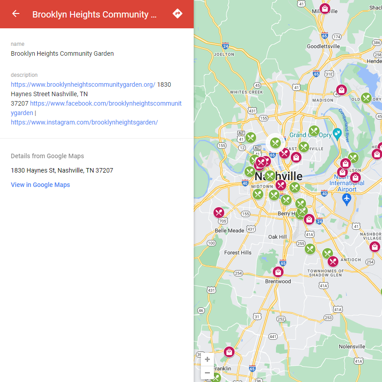The height and width of the screenshot is (382, 382).
Task: Select the green fork marker at Old Hickory
Action: pyautogui.click(x=366, y=98)
